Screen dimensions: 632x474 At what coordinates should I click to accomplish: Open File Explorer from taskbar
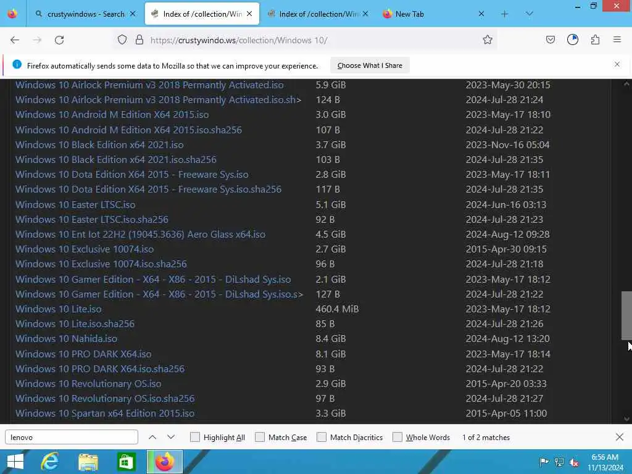(x=88, y=462)
